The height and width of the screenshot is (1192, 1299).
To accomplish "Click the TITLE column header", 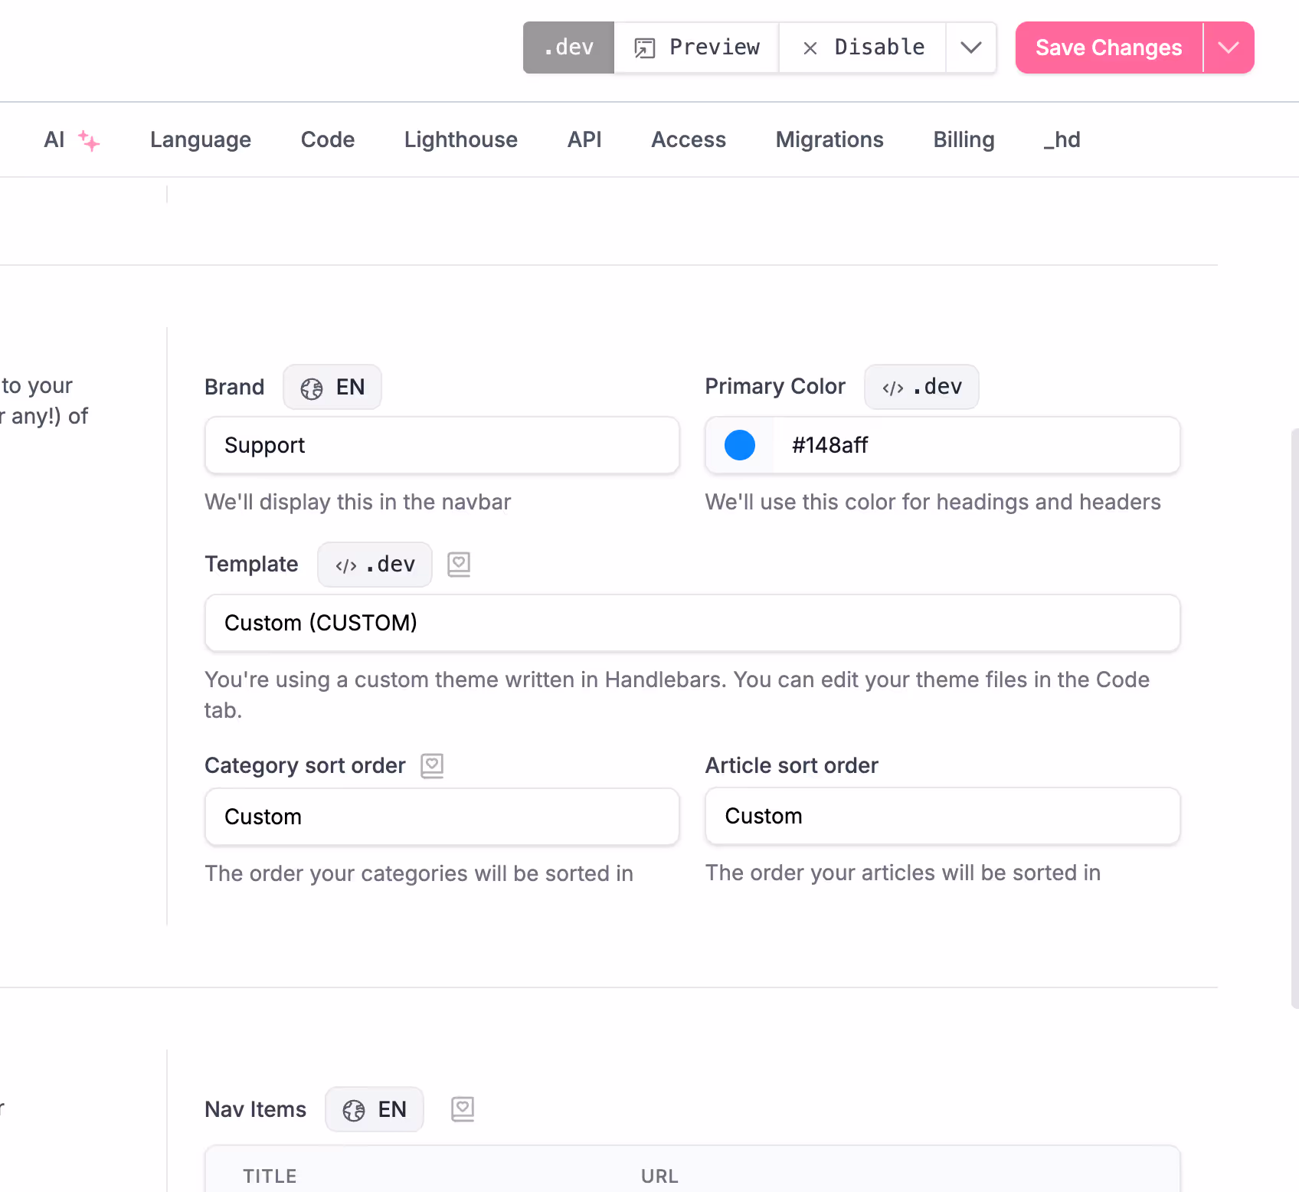I will pyautogui.click(x=270, y=1176).
